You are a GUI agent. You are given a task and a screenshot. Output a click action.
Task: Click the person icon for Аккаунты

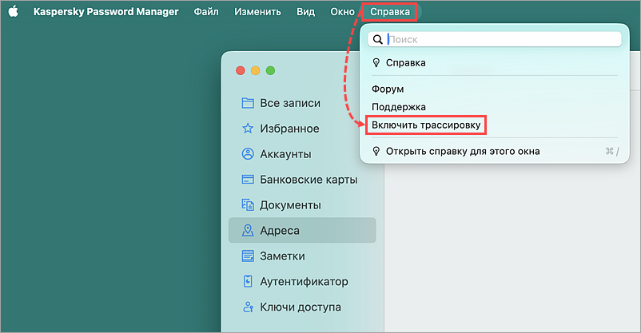click(x=248, y=154)
